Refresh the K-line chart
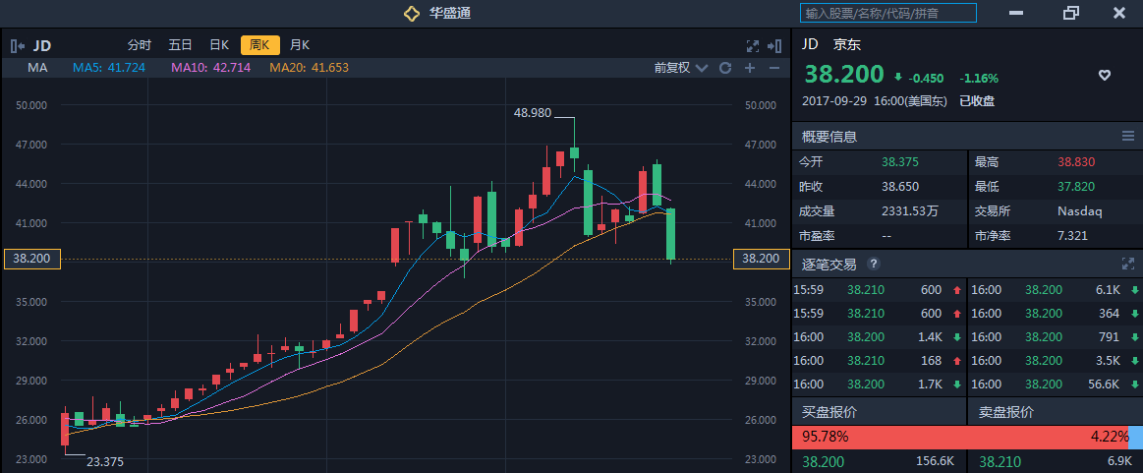 point(725,68)
